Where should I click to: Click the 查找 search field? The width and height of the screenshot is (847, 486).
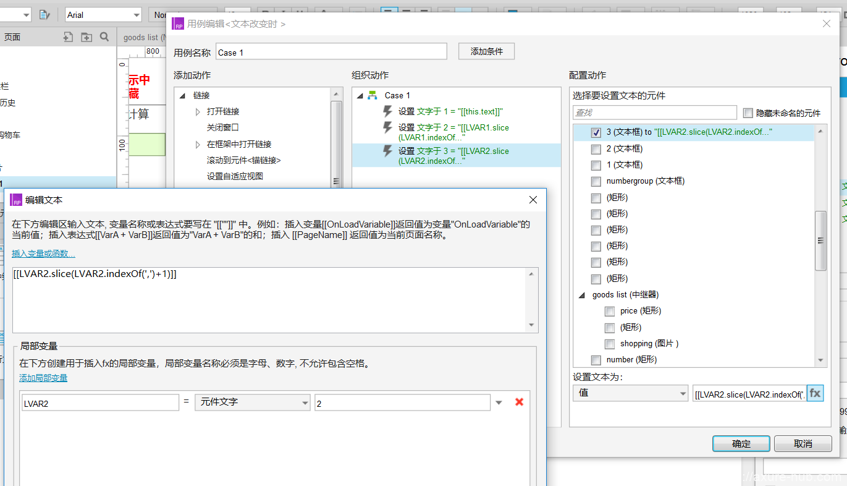pyautogui.click(x=655, y=113)
